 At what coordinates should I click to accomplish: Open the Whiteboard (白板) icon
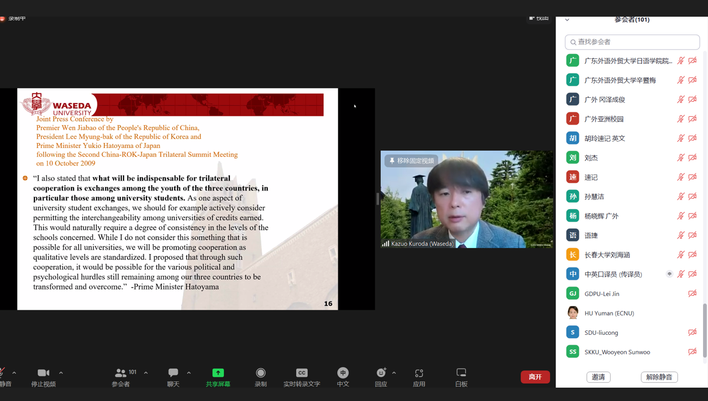point(461,373)
